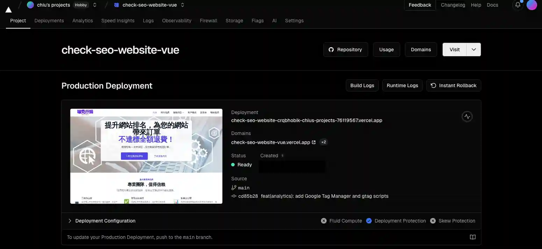542x249 pixels.
Task: Click the Created info icon
Action: (x=283, y=156)
